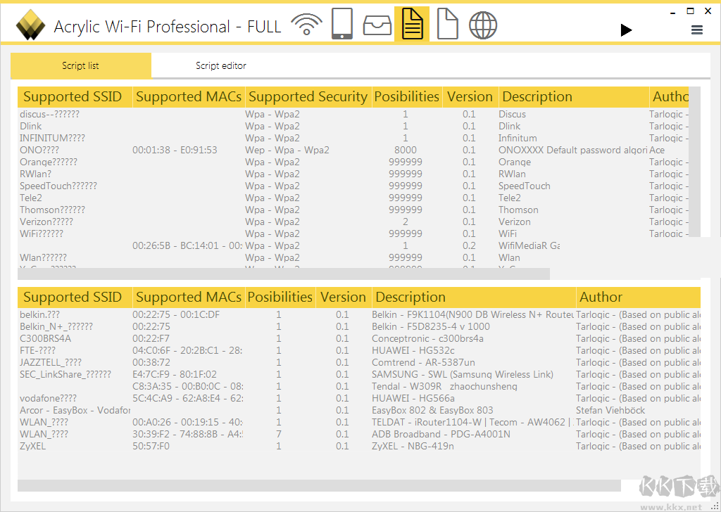Sort top table by Supported Security
The width and height of the screenshot is (721, 512).
[308, 97]
